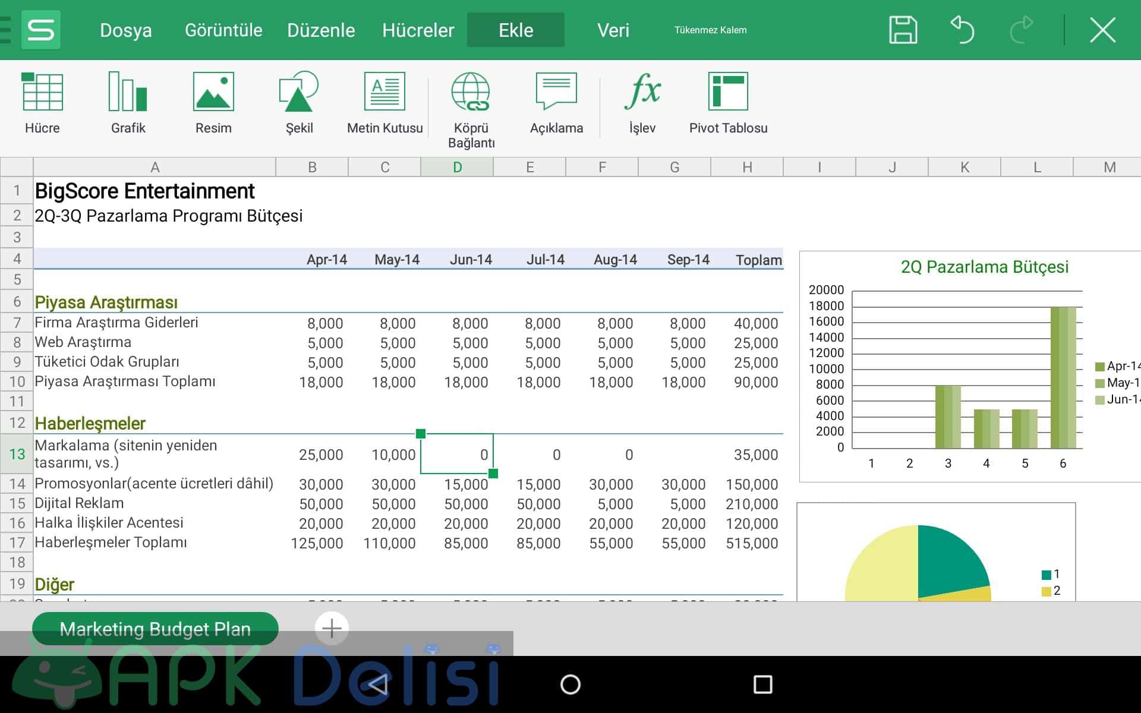
Task: Insert a chart using Grafik icon
Action: [x=128, y=103]
